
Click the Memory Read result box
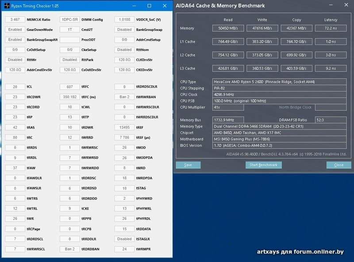coord(228,28)
